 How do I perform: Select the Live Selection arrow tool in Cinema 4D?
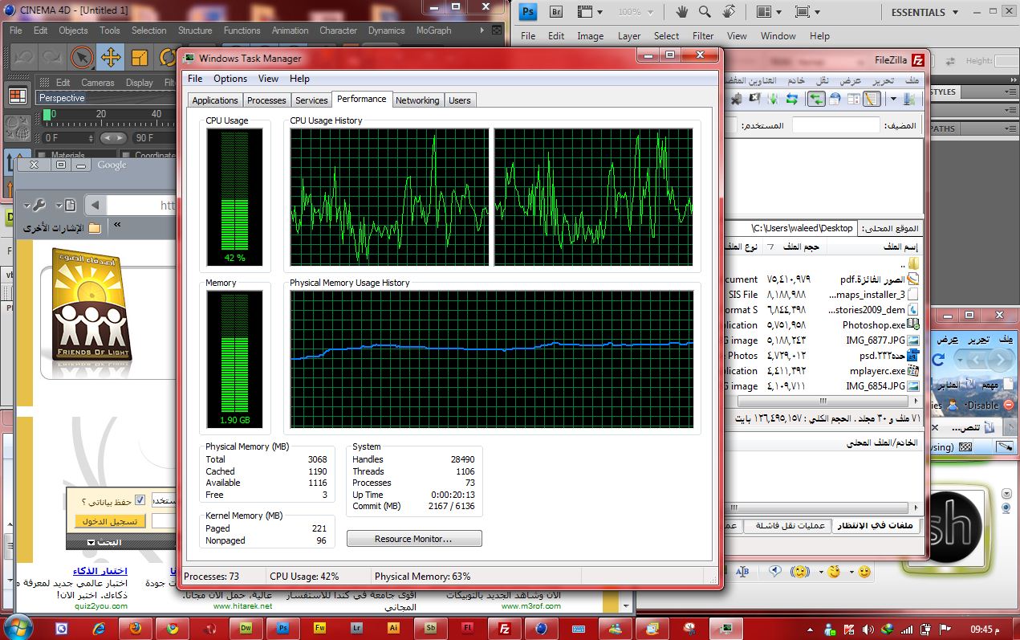pyautogui.click(x=81, y=57)
